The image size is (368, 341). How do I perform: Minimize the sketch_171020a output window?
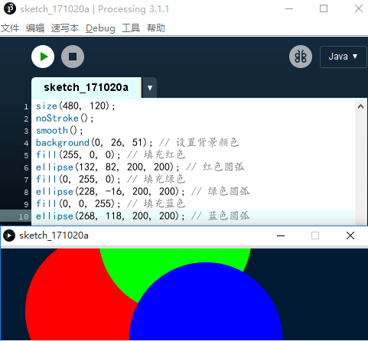281,235
